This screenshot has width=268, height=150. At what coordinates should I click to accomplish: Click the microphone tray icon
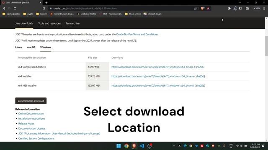click(224, 146)
